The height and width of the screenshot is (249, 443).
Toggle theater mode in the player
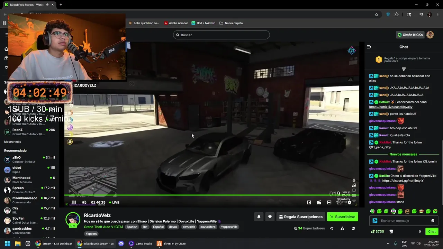click(329, 202)
